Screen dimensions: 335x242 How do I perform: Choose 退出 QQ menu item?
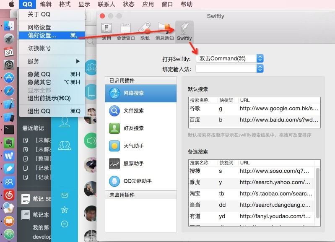coord(52,111)
